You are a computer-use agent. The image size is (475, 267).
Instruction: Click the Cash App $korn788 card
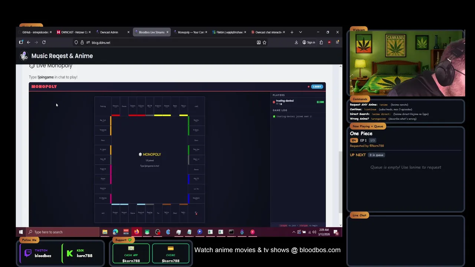(x=131, y=254)
